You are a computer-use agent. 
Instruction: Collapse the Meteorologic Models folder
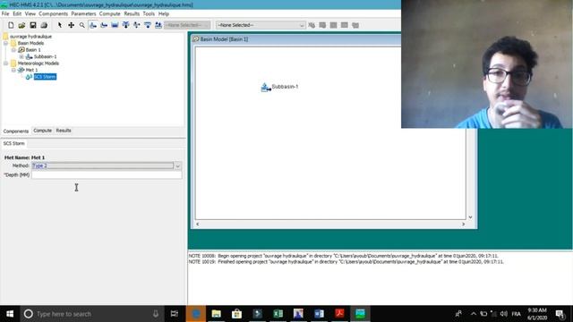pyautogui.click(x=6, y=64)
